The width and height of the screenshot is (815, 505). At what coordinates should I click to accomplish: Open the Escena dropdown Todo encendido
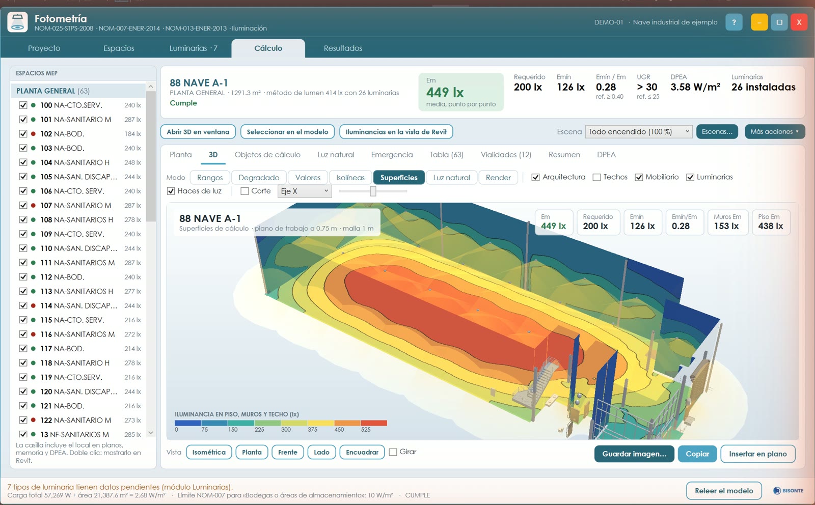[639, 131]
